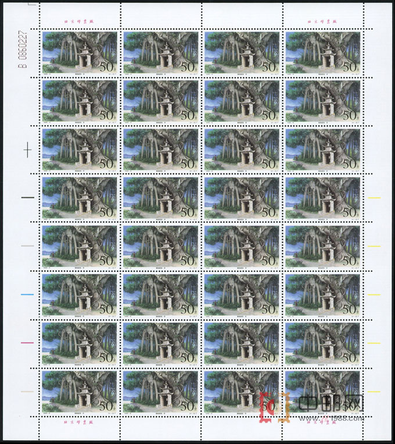The width and height of the screenshot is (395, 444).
Task: Choose the second stamp in the third row
Action: (159, 151)
